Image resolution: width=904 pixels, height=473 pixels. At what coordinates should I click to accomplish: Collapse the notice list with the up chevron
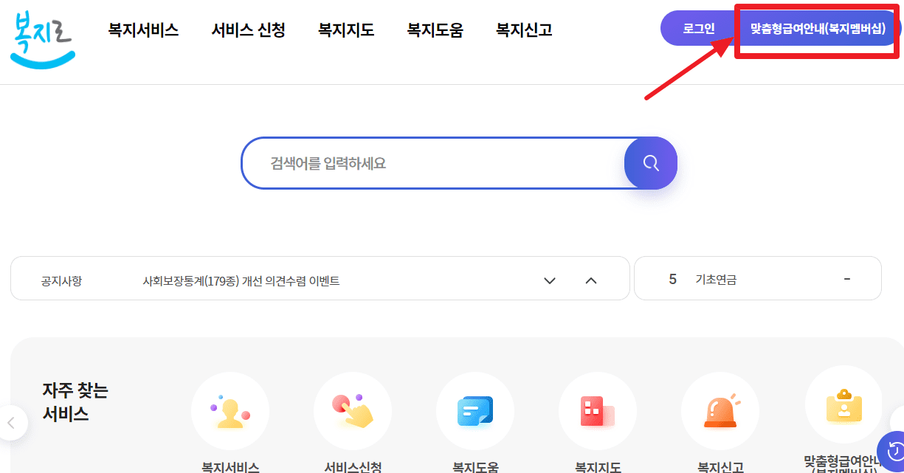590,279
